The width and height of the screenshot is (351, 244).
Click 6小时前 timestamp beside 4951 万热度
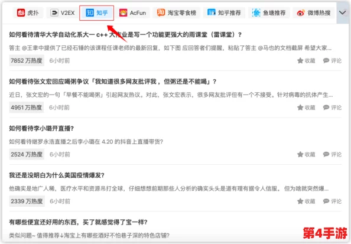pyautogui.click(x=59, y=108)
